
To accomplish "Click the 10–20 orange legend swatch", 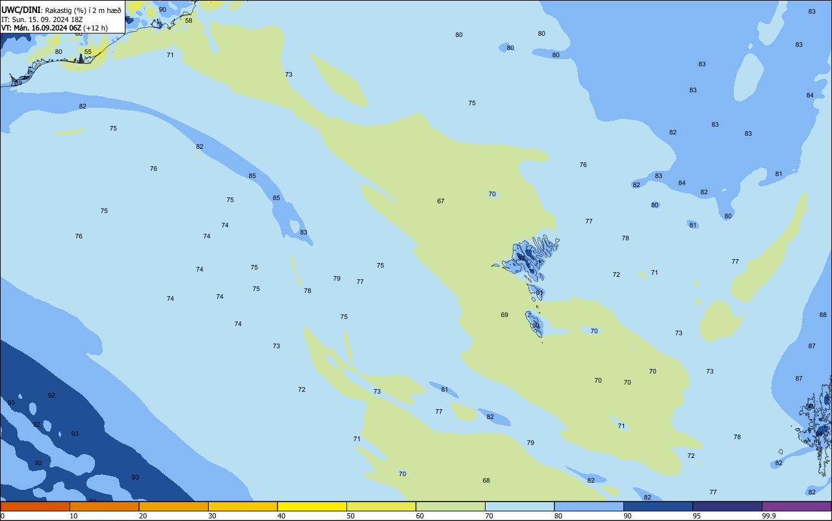I will 104,506.
